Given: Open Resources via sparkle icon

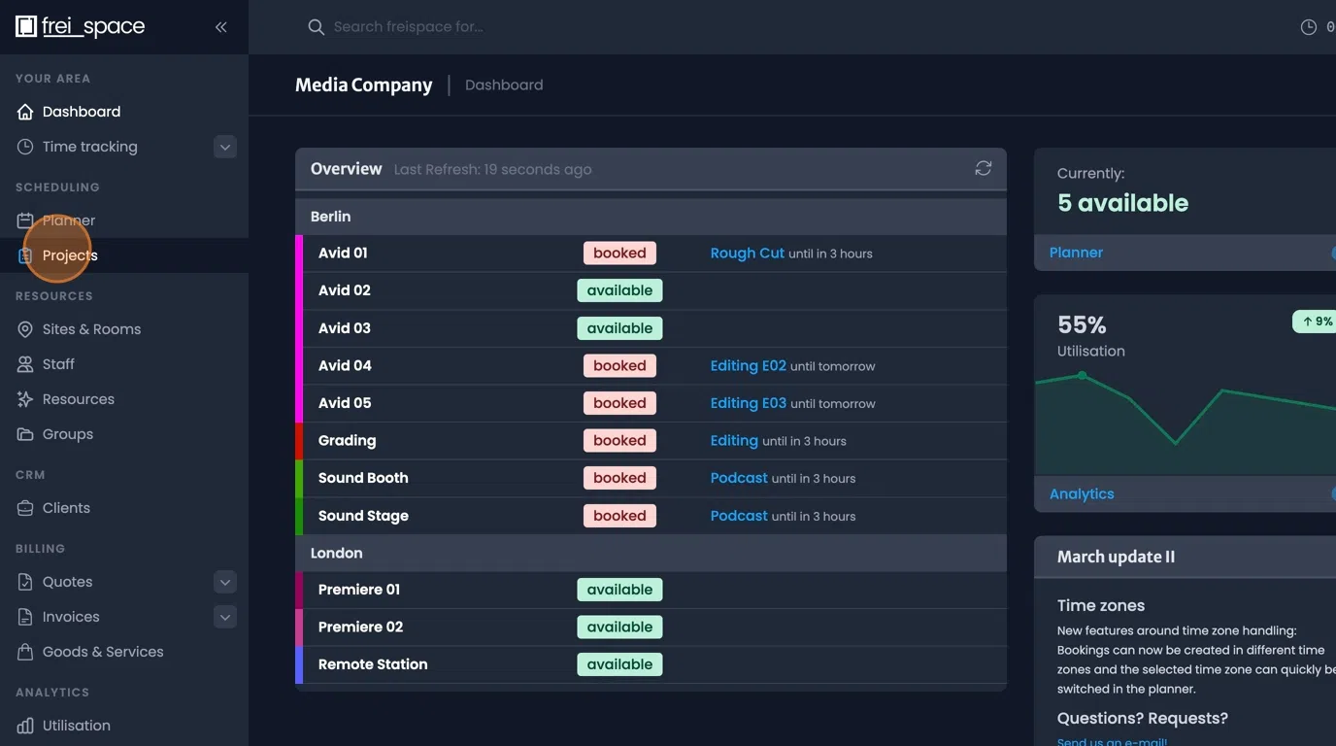Looking at the screenshot, I should click(25, 399).
